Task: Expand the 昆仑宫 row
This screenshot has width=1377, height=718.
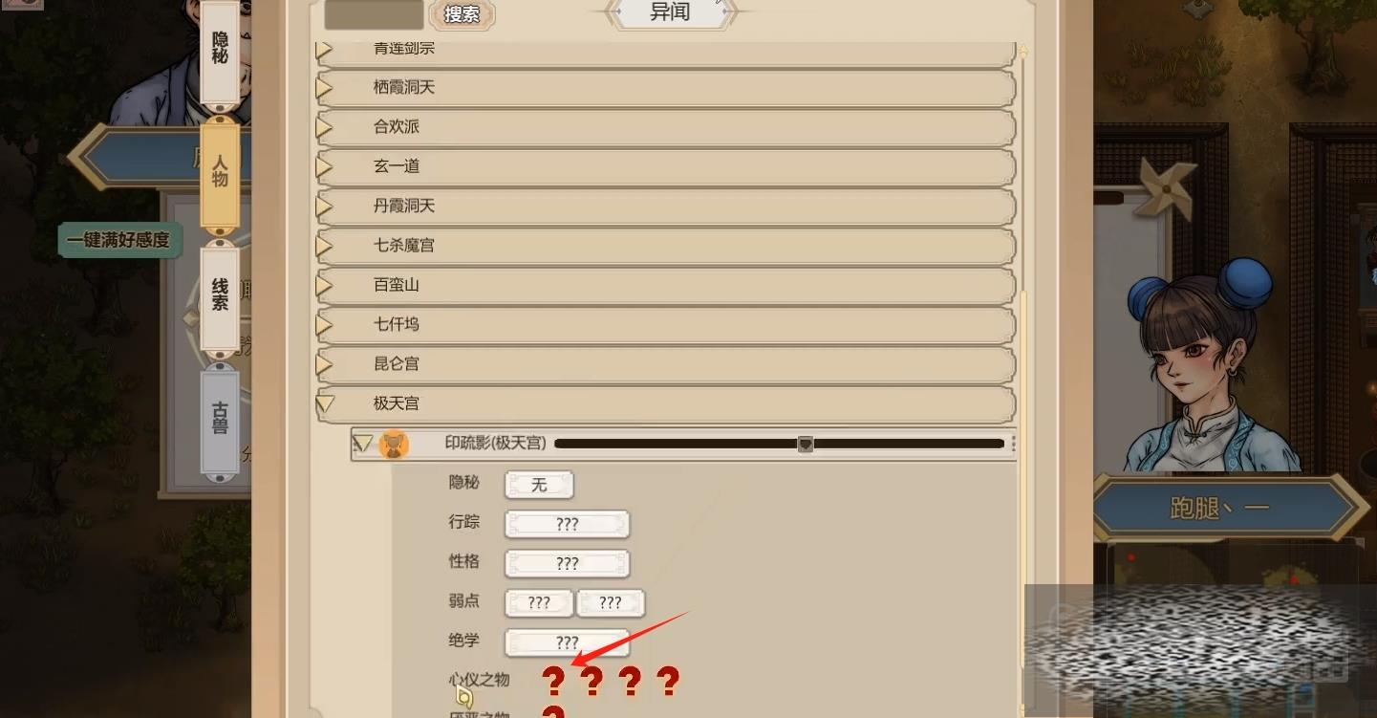Action: 664,364
